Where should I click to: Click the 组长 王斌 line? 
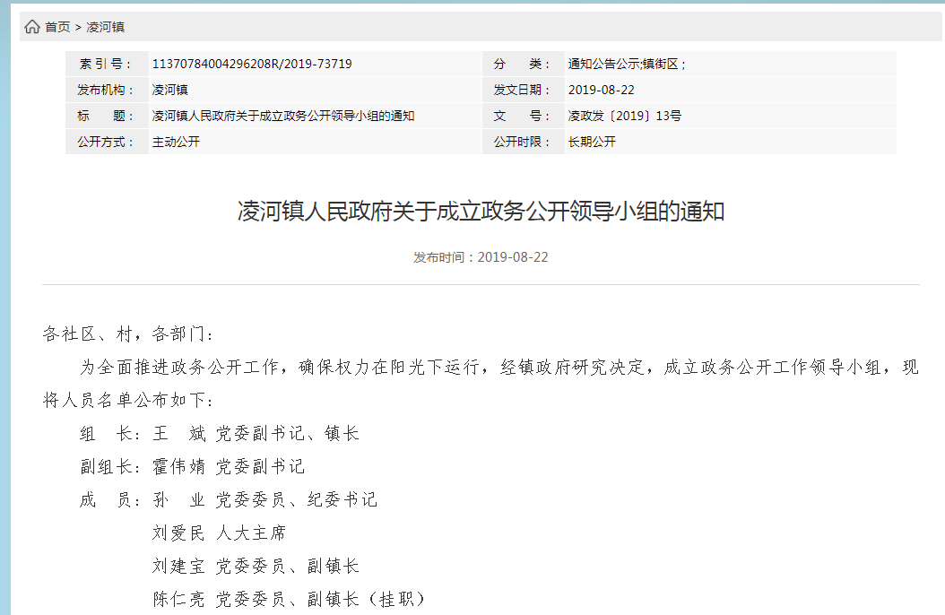[220, 433]
